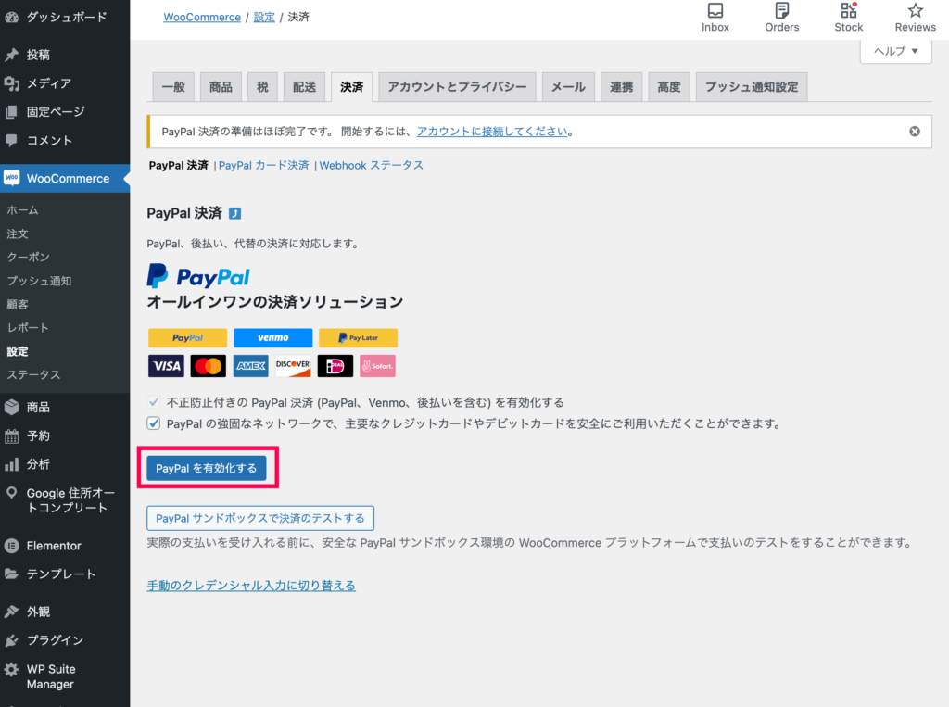949x707 pixels.
Task: Open クーポン in the WooCommerce submenu
Action: pyautogui.click(x=29, y=258)
